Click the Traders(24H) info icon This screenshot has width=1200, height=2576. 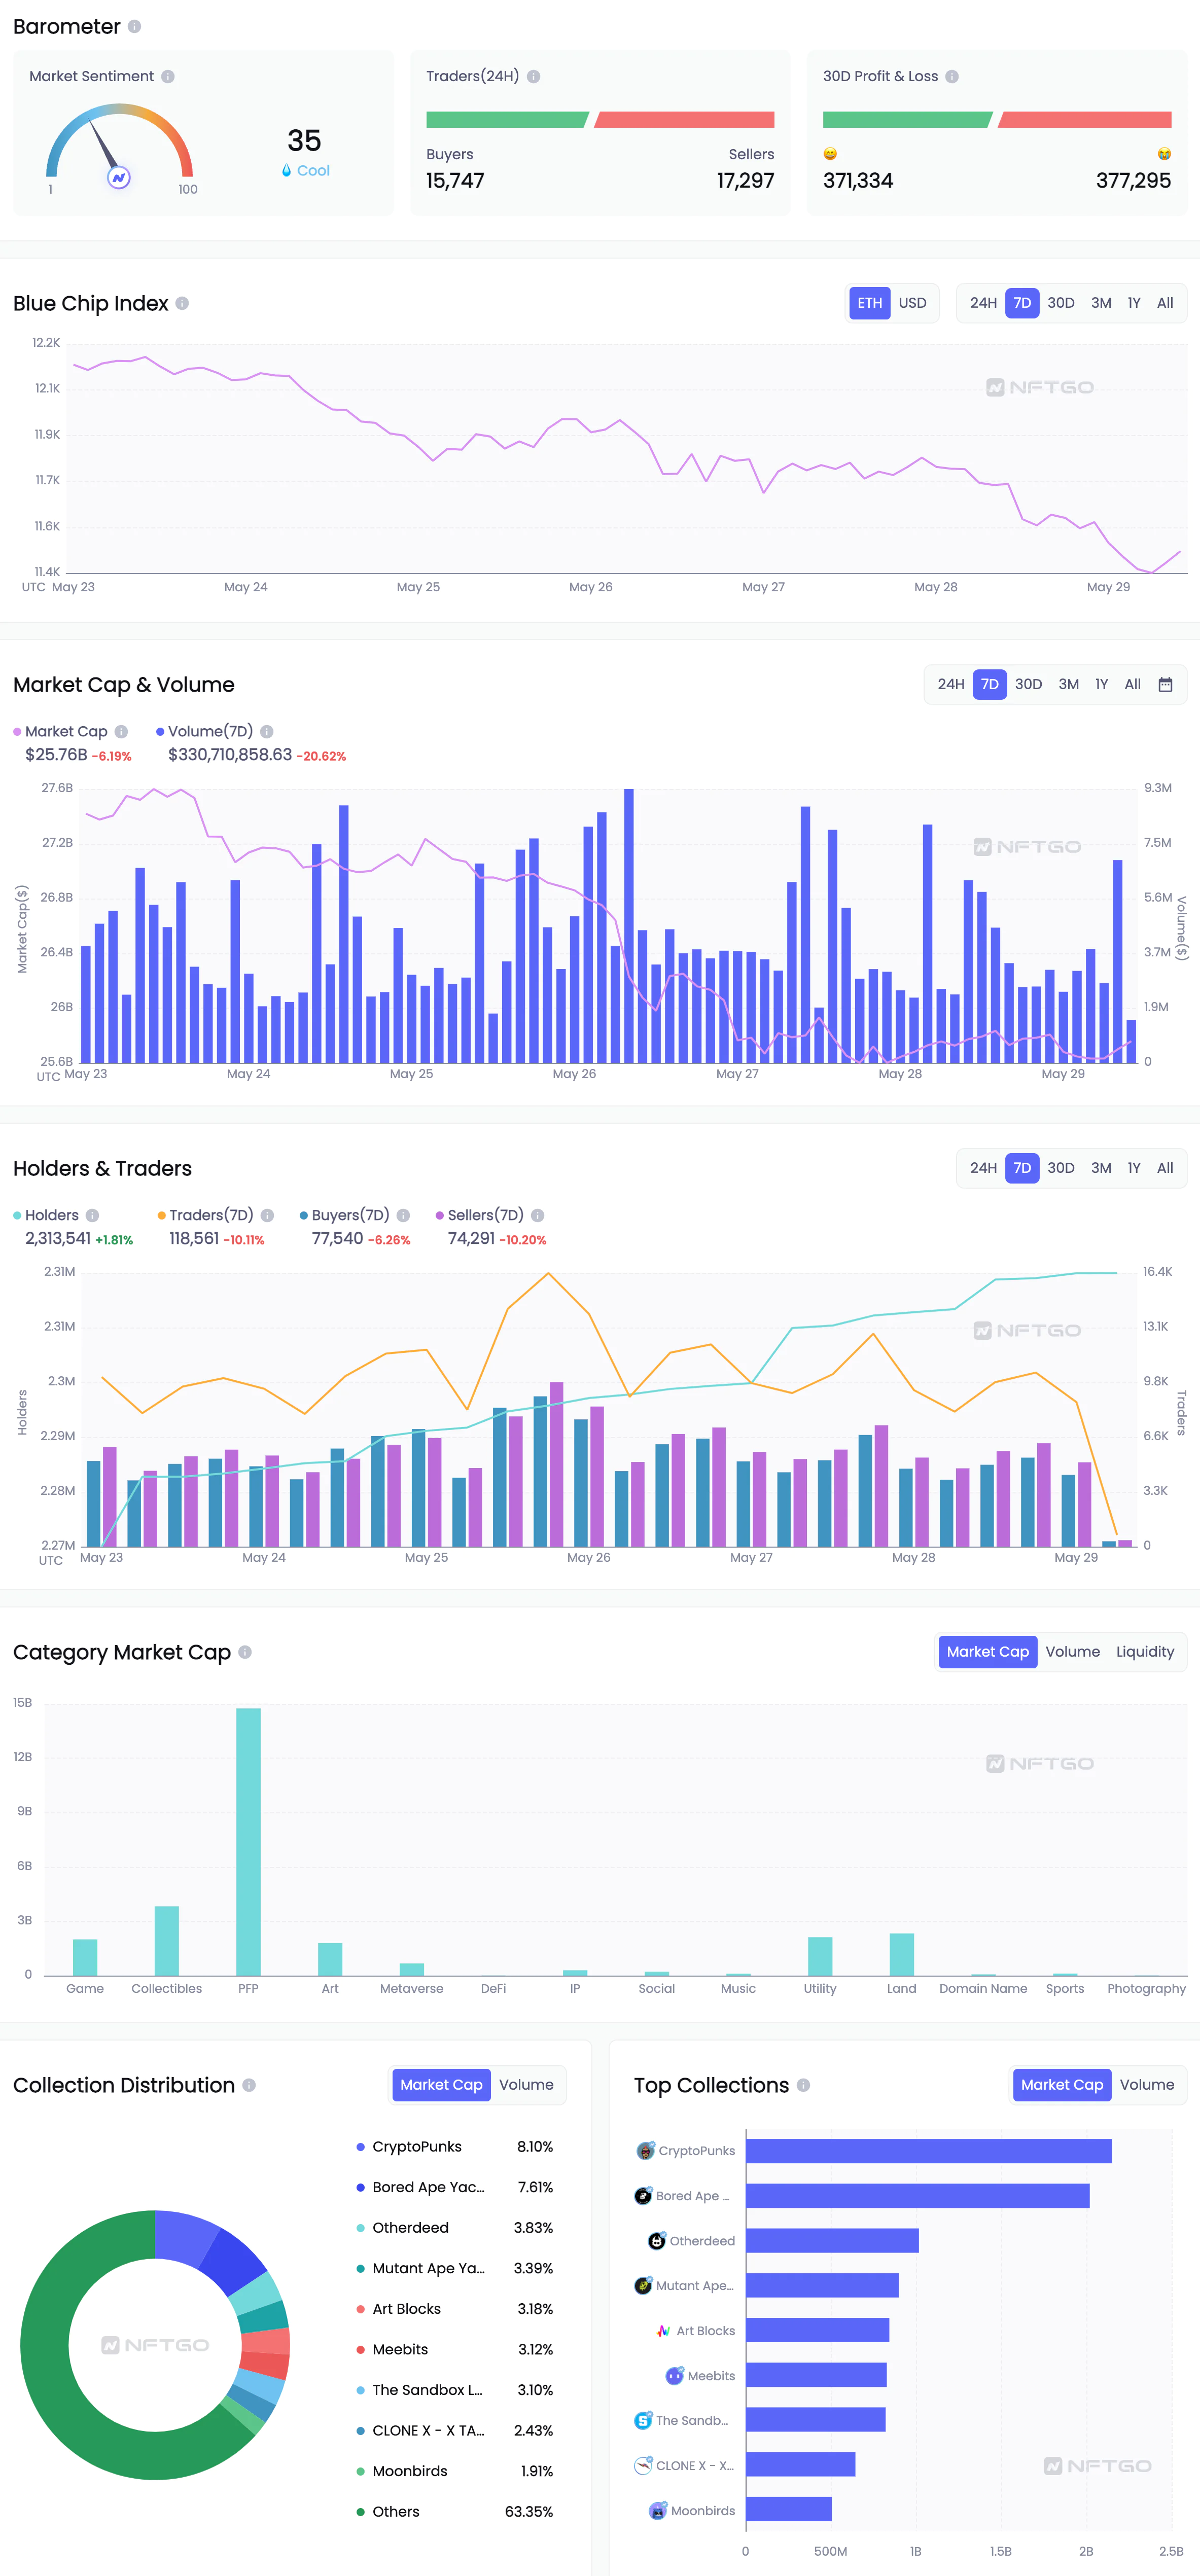(x=534, y=77)
